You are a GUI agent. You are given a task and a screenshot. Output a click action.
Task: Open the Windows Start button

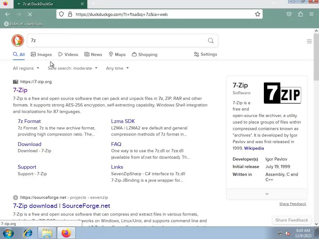[x=8, y=233]
